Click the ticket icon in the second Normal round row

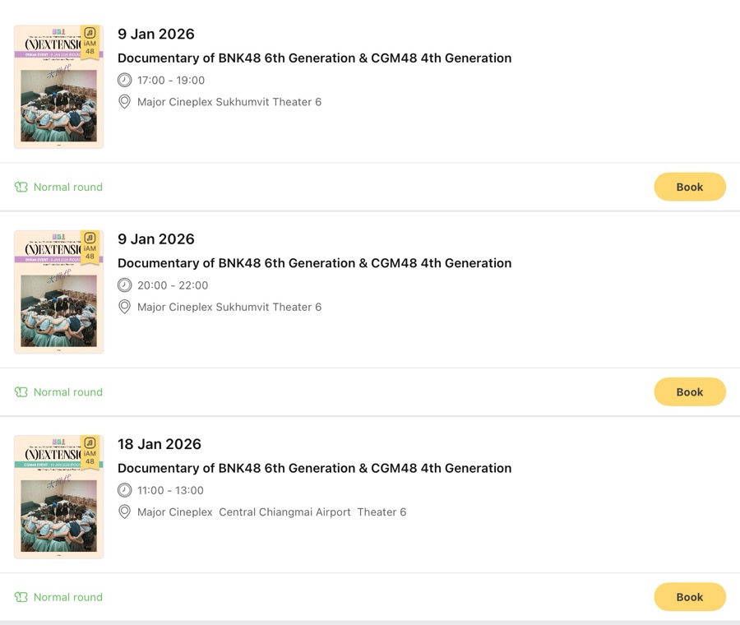pos(21,392)
